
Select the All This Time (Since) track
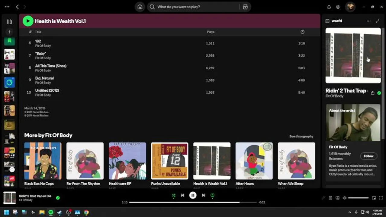pos(169,68)
